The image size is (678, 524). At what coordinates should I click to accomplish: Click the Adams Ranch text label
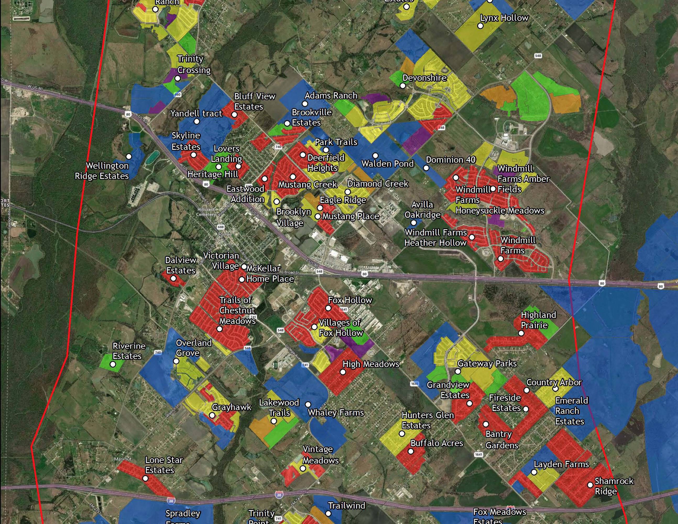[331, 96]
